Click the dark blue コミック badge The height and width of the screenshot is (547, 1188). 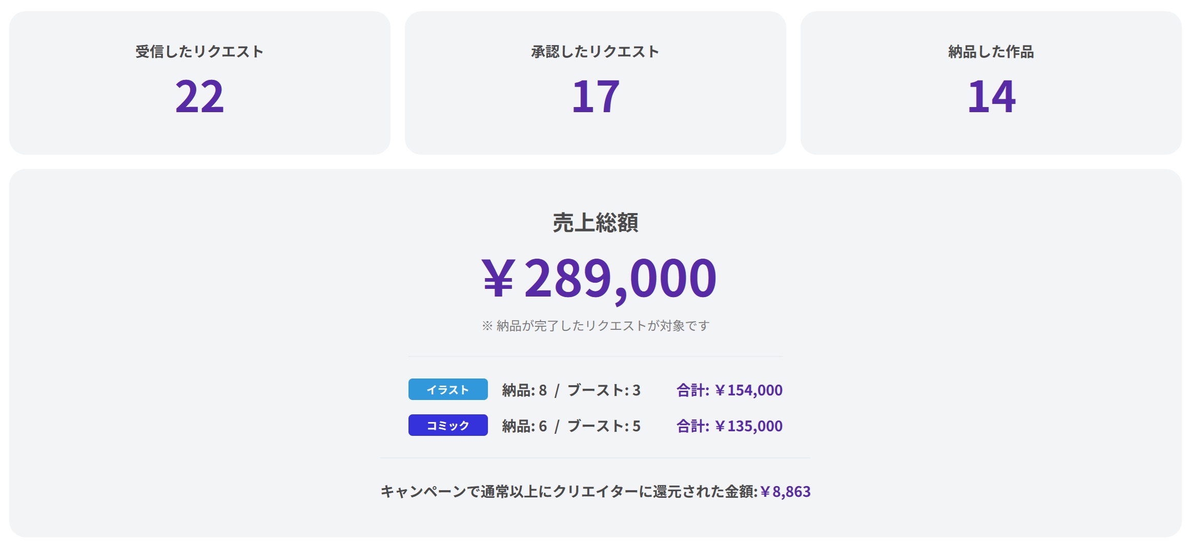click(x=448, y=426)
